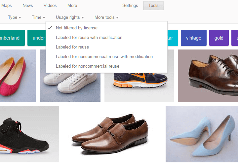Image resolution: width=238 pixels, height=165 pixels.
Task: Click the Tools button
Action: coord(153,6)
